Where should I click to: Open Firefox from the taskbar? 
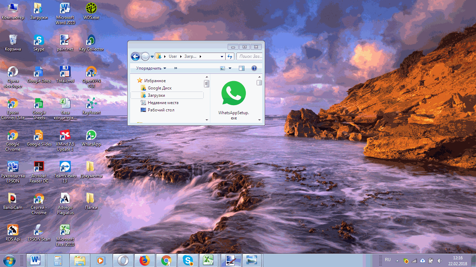pos(144,260)
